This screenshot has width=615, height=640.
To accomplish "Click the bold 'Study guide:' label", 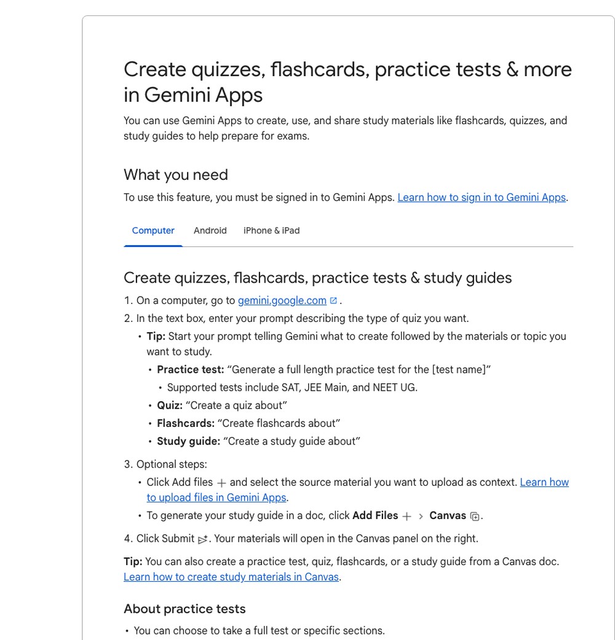I will pos(188,442).
